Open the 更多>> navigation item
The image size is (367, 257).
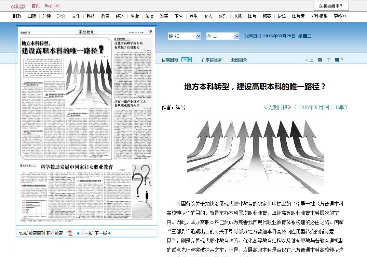(340, 16)
